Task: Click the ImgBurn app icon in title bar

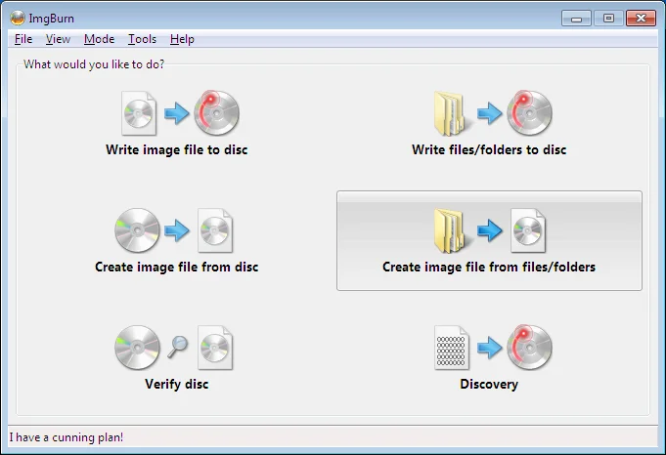Action: [x=17, y=18]
